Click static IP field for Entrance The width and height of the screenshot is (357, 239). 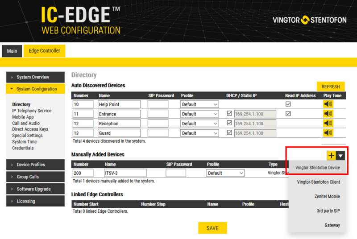pos(255,114)
